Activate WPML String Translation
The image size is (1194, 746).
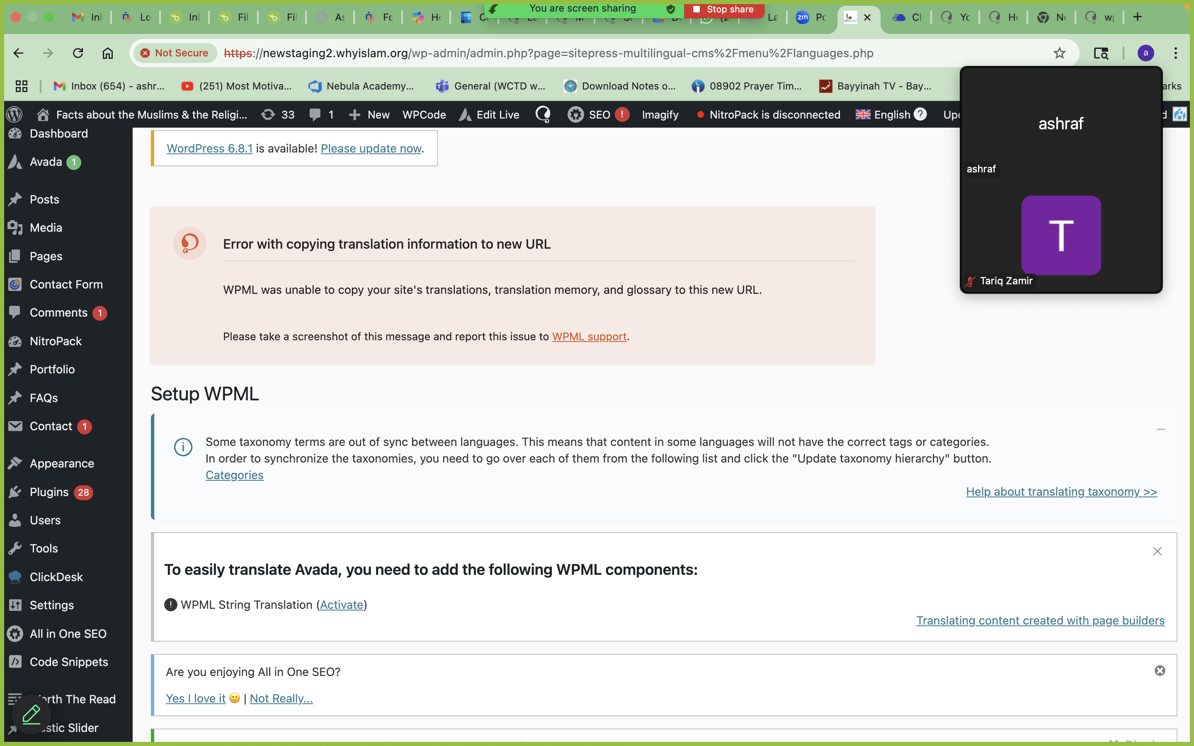coord(342,605)
